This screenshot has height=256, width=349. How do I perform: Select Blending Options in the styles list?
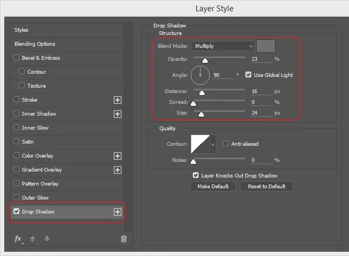pos(35,44)
